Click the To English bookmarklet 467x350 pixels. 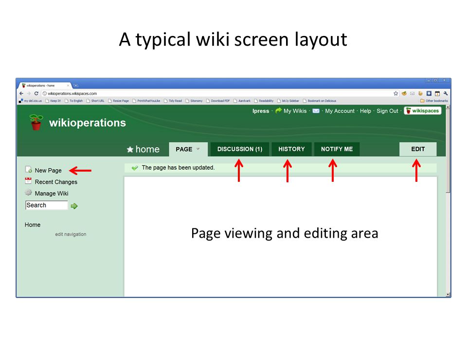click(74, 101)
